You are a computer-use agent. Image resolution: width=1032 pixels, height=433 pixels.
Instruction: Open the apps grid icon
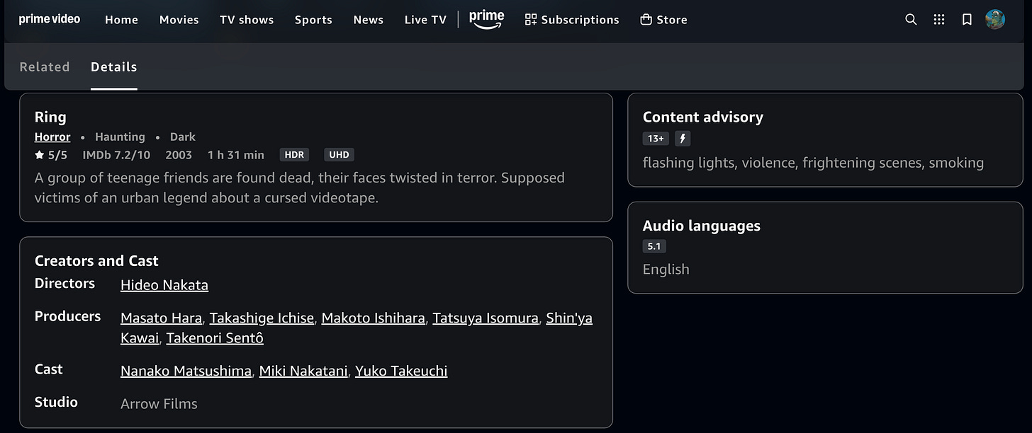pyautogui.click(x=939, y=20)
